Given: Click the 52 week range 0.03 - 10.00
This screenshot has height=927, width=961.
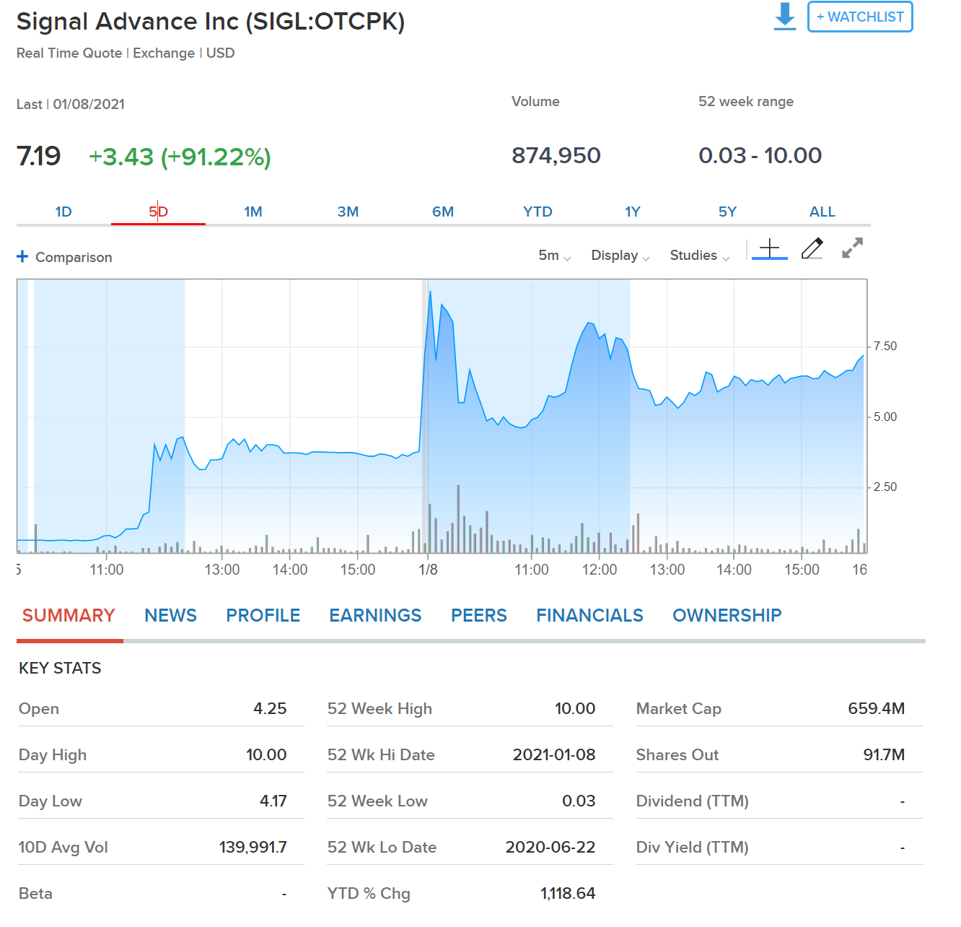Looking at the screenshot, I should 760,155.
